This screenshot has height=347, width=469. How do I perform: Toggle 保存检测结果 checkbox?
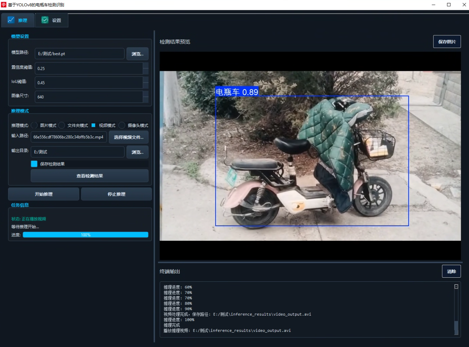tap(34, 164)
